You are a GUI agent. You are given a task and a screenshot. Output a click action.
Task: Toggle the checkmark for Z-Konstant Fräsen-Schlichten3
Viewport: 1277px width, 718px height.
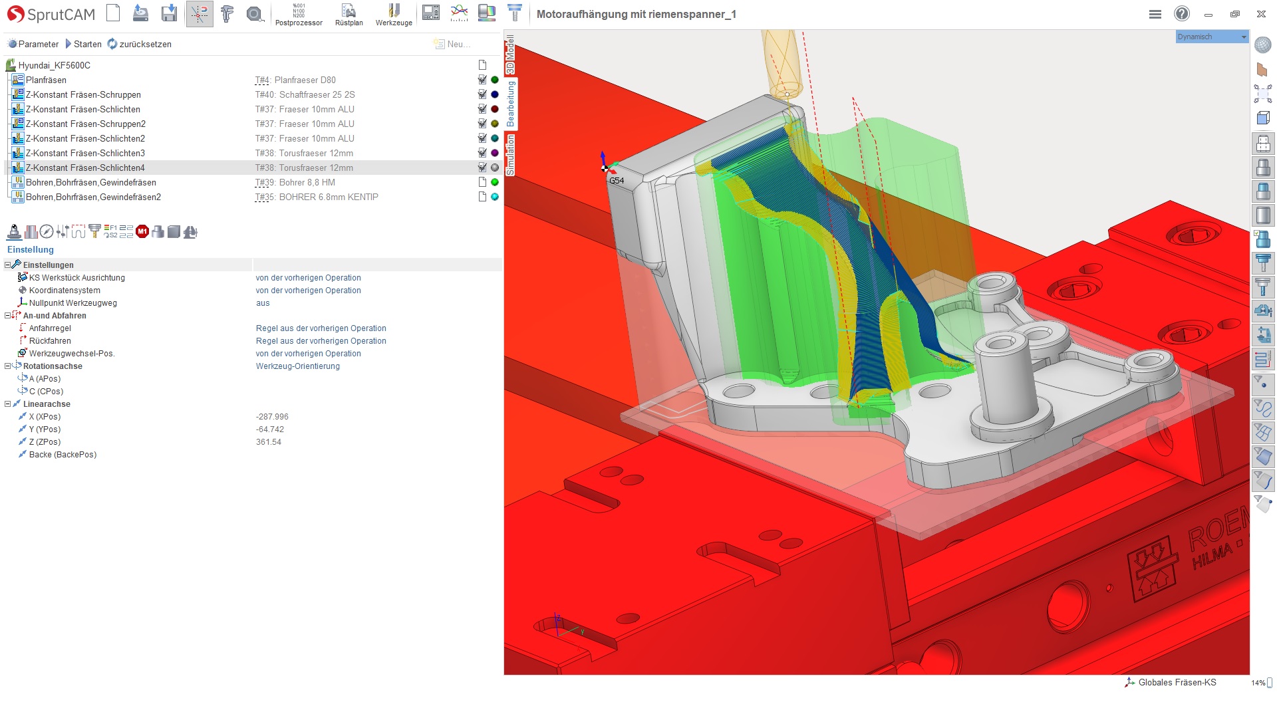(482, 153)
